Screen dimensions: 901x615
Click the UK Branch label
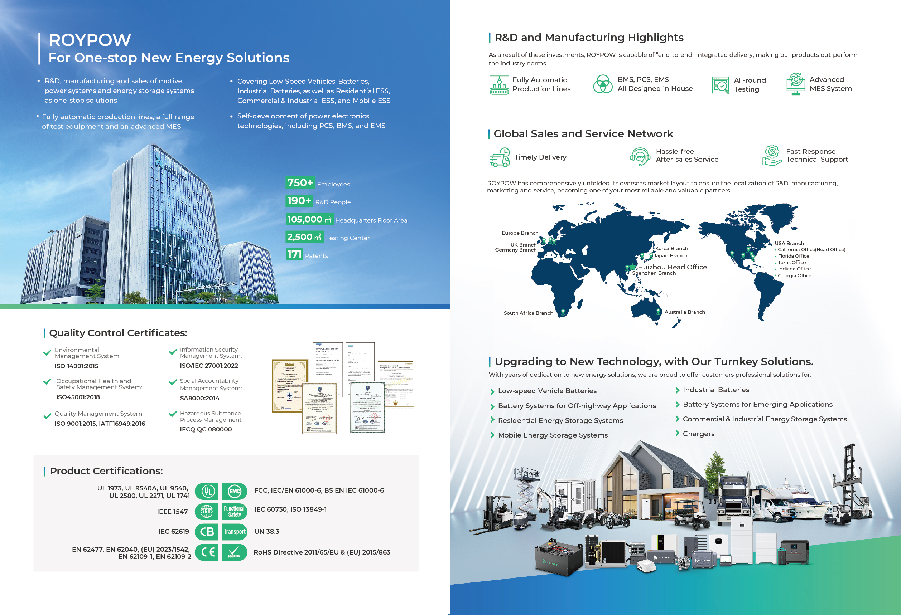point(524,245)
